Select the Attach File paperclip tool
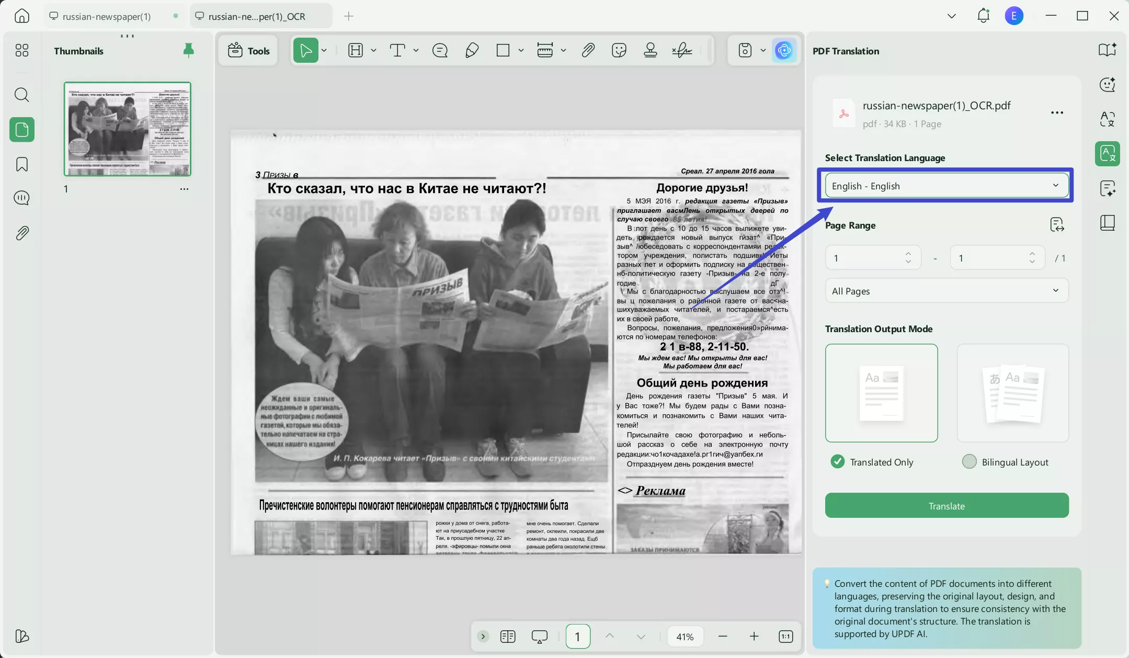 tap(588, 50)
